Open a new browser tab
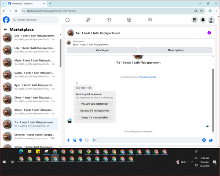This screenshot has height=176, width=220. [x=50, y=4]
